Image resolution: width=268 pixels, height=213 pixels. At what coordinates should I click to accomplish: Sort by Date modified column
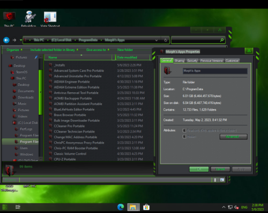click(x=132, y=57)
